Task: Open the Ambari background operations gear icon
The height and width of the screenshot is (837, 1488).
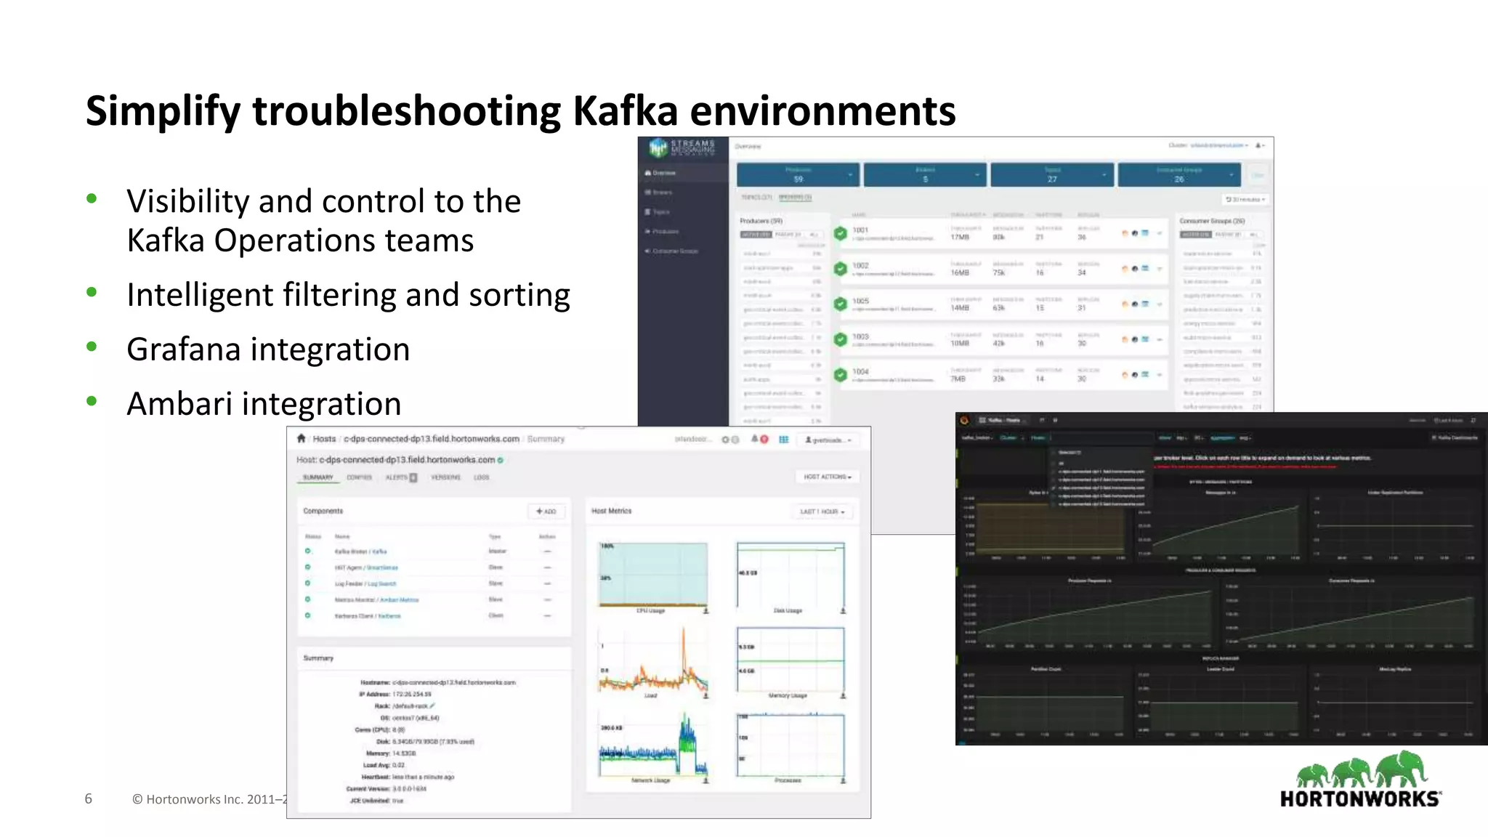Action: click(726, 440)
